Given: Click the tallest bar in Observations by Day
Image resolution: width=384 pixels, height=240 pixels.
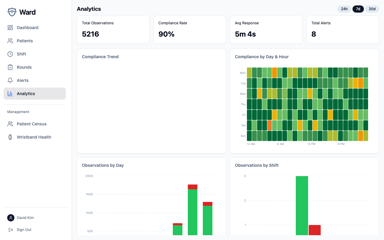Looking at the screenshot, I should [x=193, y=210].
